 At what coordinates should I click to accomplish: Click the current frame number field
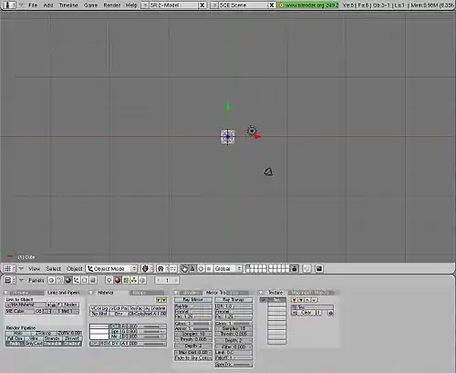[x=167, y=280]
